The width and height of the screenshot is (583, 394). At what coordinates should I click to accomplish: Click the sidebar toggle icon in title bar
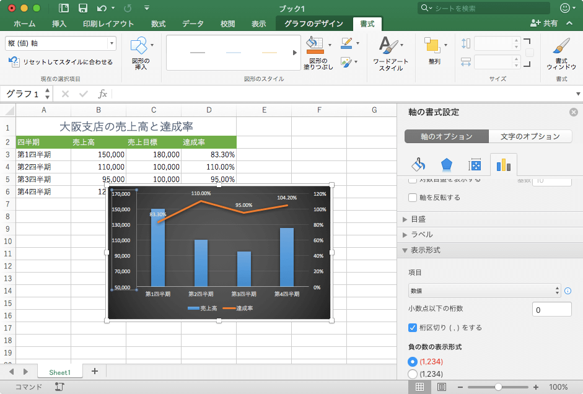(64, 8)
